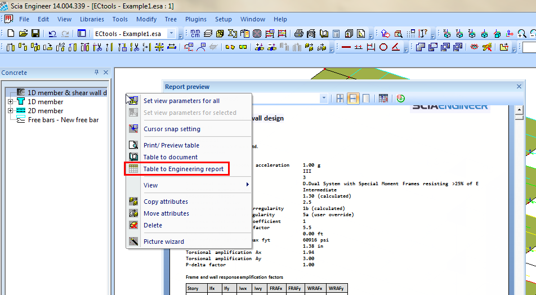The width and height of the screenshot is (536, 295).
Task: Open the Window menu
Action: (x=253, y=19)
